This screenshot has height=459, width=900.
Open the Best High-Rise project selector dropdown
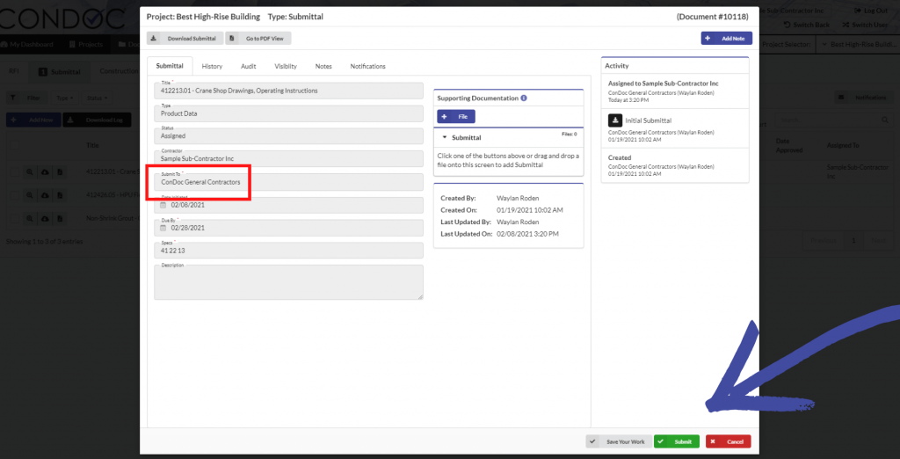(858, 44)
